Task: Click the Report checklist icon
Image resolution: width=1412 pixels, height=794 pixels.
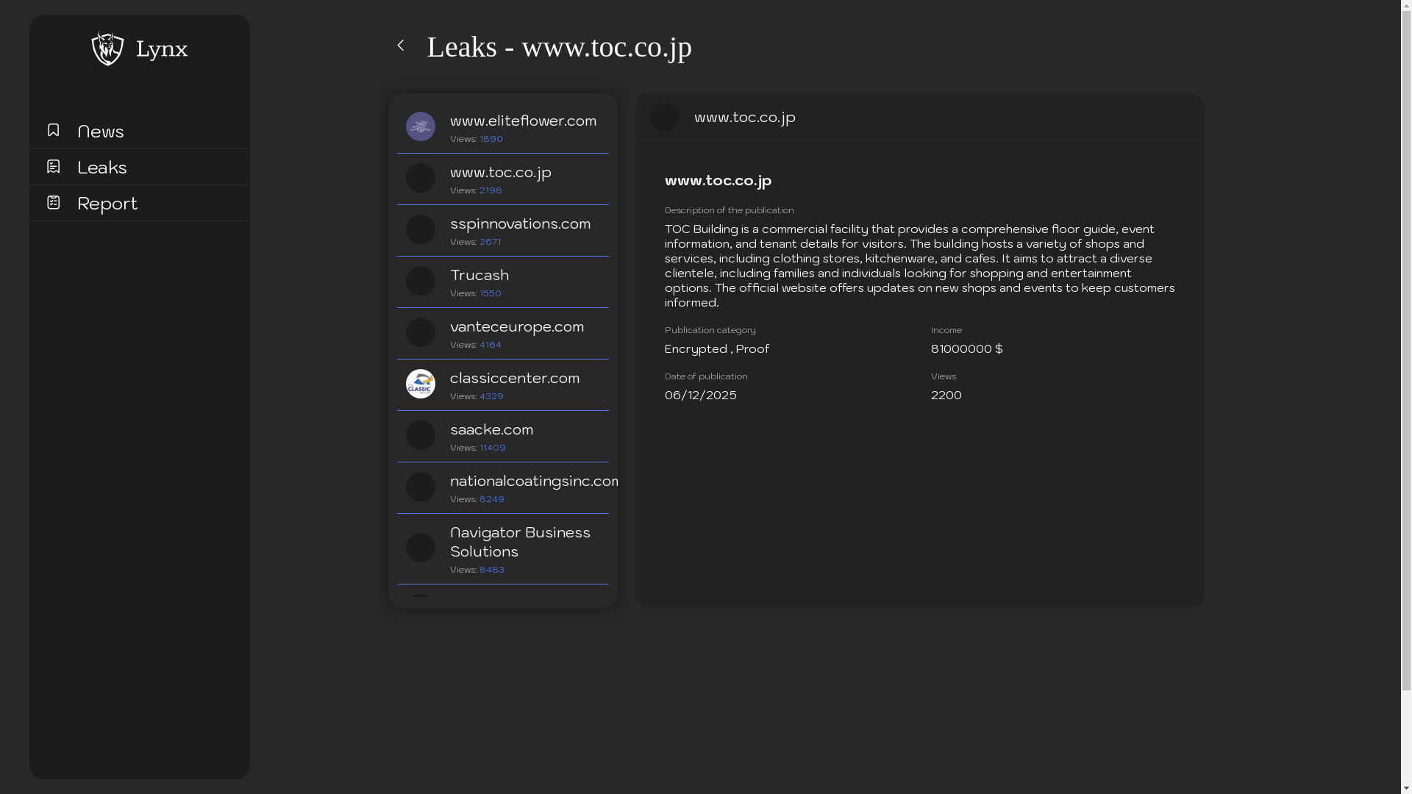Action: tap(53, 202)
